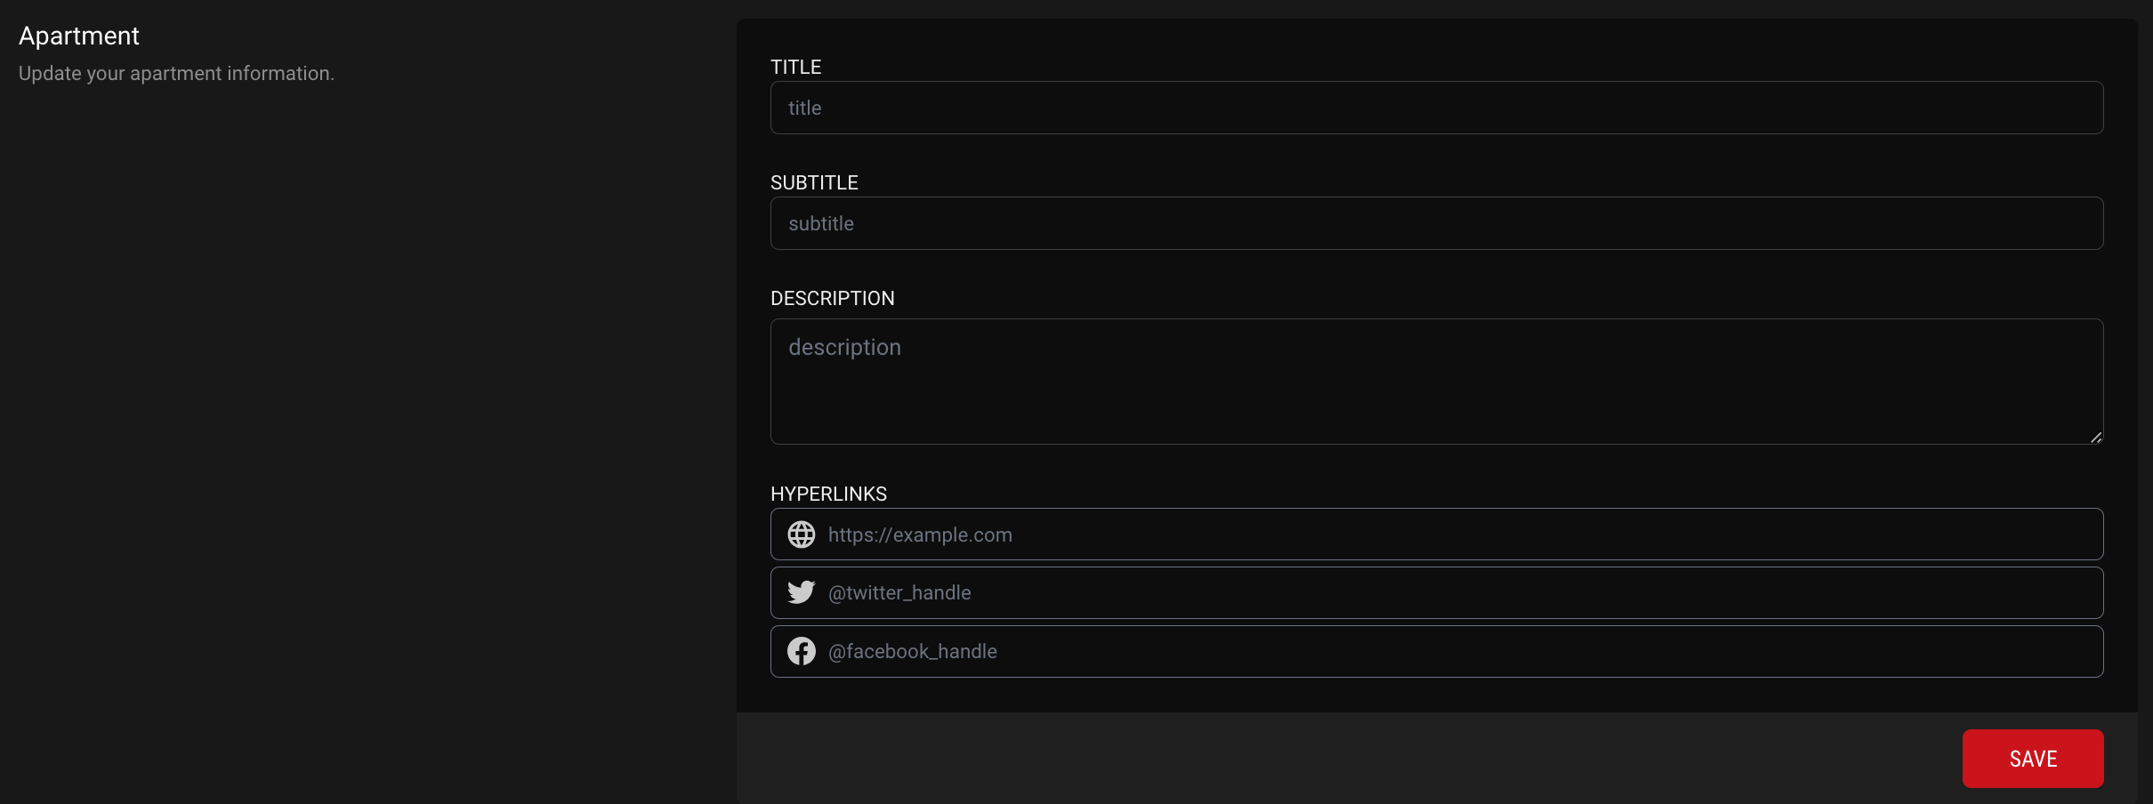Focus the Subtitle input field
2153x804 pixels.
tap(1437, 223)
